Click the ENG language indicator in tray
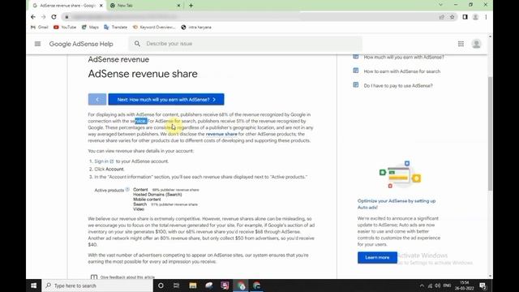The image size is (519, 292). tap(447, 286)
